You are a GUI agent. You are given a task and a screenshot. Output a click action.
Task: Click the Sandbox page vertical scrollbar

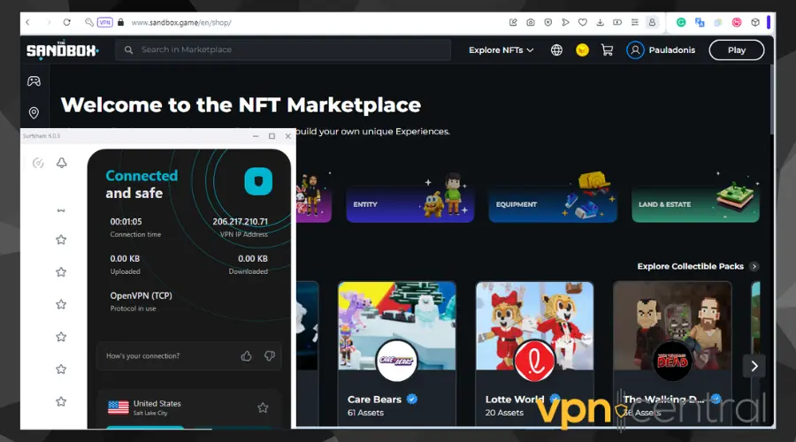(772, 102)
